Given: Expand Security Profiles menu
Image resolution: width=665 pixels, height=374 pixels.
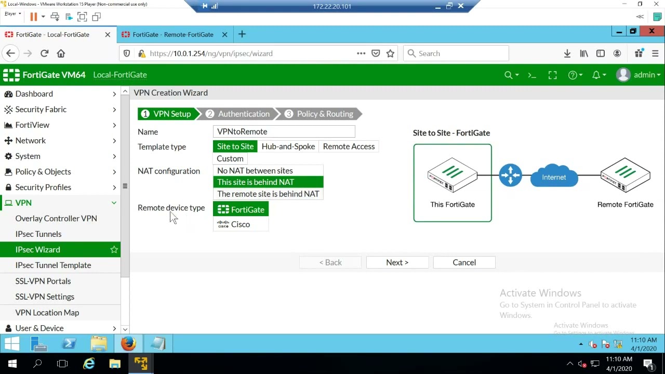Looking at the screenshot, I should (60, 188).
